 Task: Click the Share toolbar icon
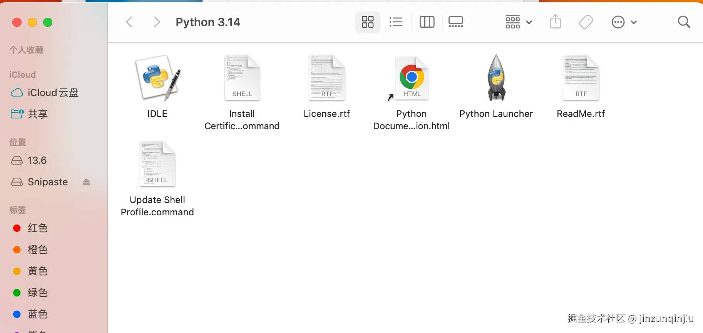[555, 22]
